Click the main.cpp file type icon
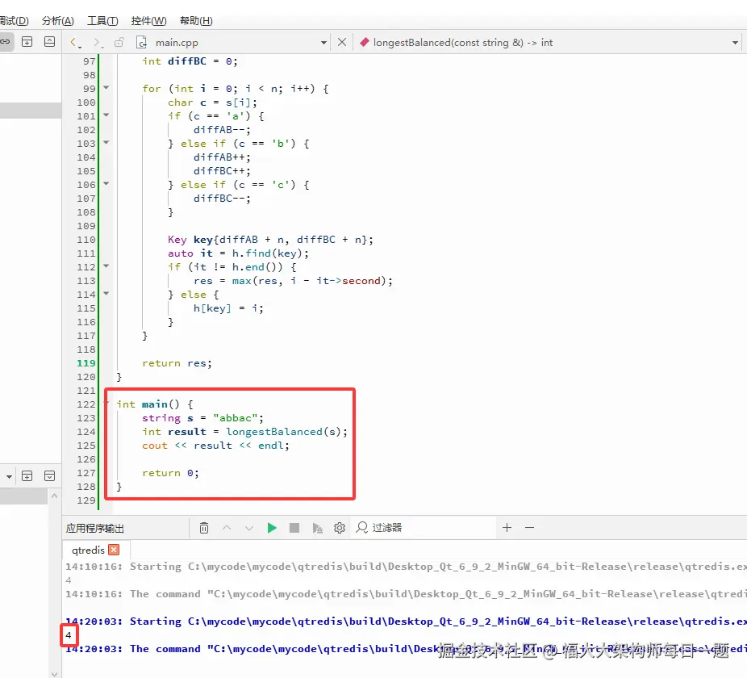 141,43
